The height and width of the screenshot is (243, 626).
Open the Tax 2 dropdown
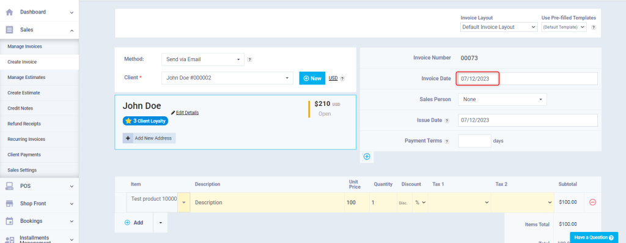point(523,203)
